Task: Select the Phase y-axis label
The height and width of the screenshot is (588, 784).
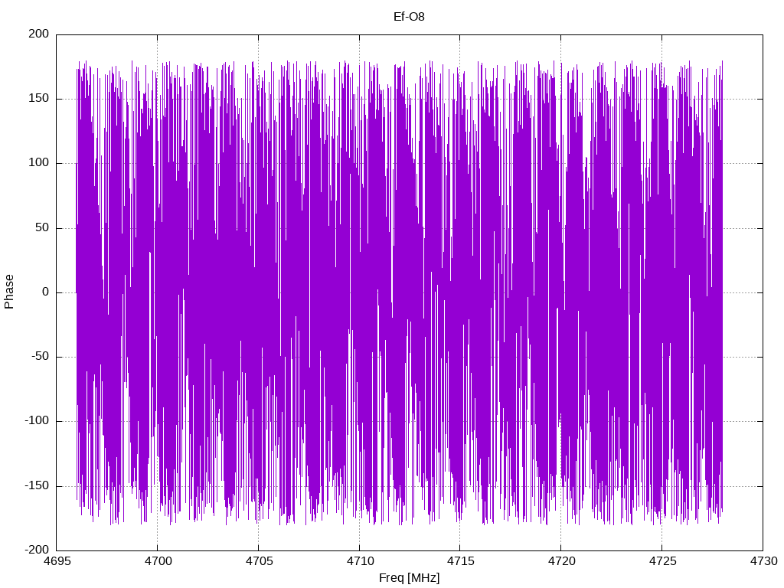Action: (x=9, y=292)
